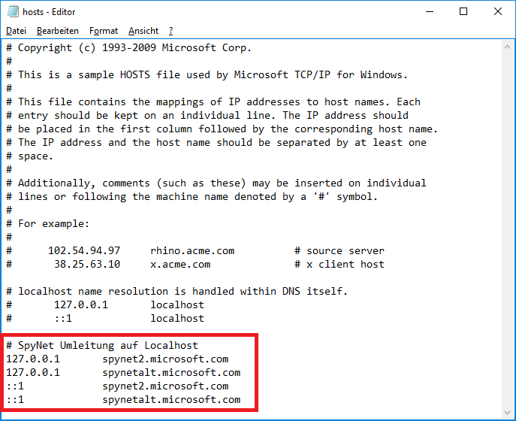
Task: Open the Bearbeiten menu
Action: [58, 31]
